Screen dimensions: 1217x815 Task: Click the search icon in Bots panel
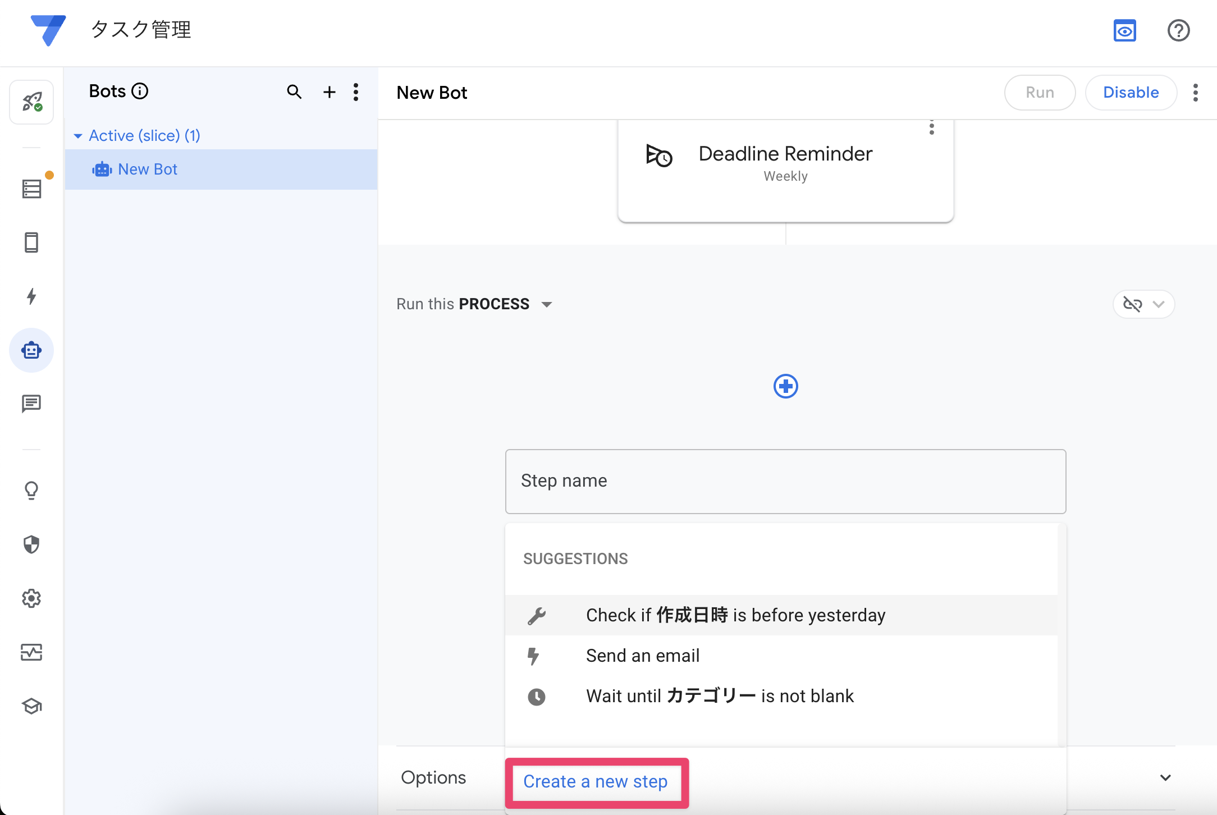point(294,92)
